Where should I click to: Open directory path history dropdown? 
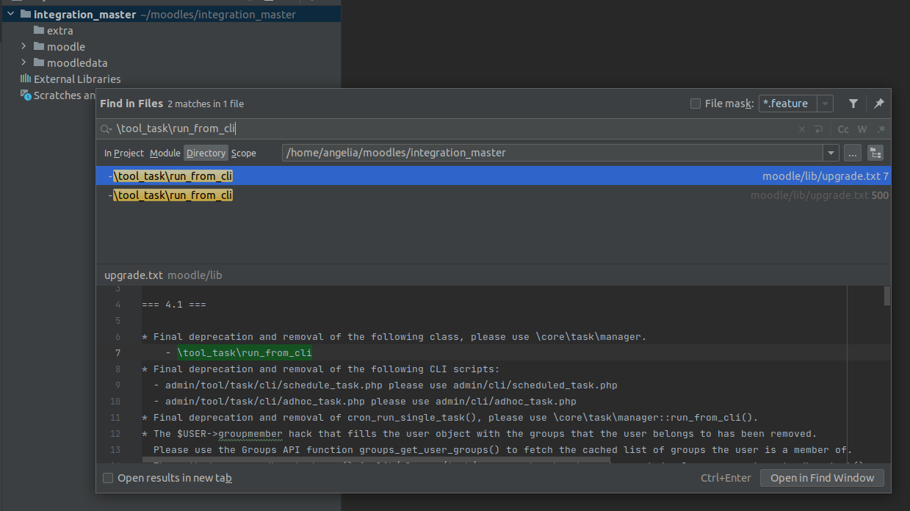point(831,153)
